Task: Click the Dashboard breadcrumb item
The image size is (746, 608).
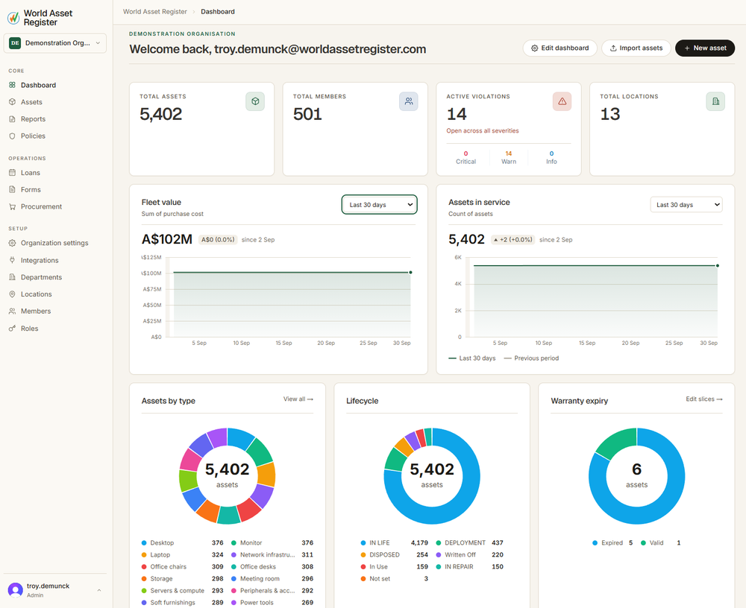Action: click(218, 11)
